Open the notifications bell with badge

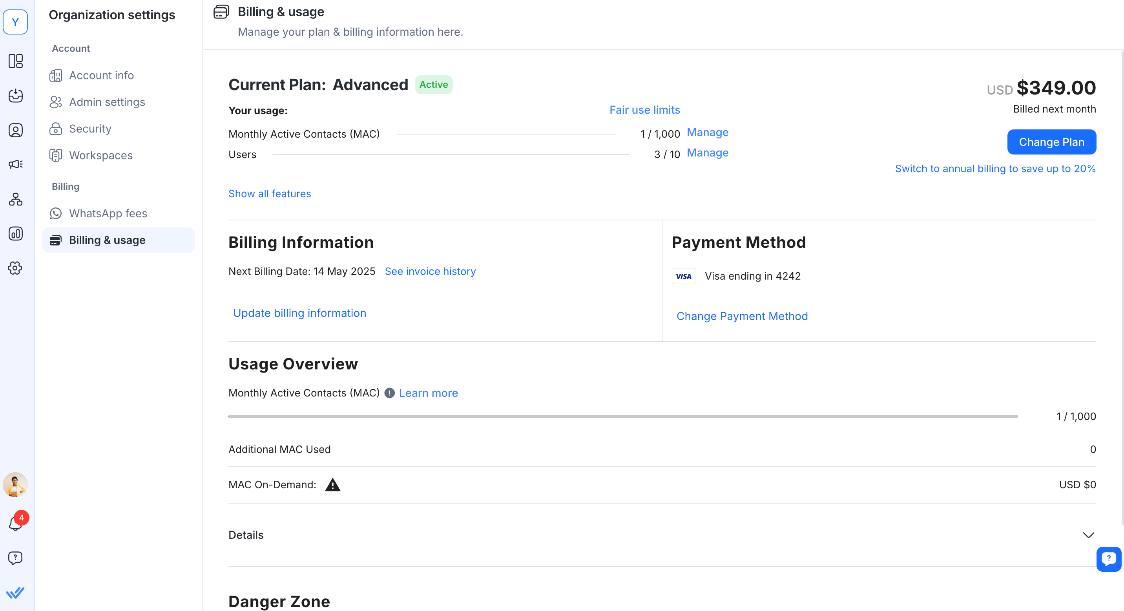pyautogui.click(x=16, y=522)
